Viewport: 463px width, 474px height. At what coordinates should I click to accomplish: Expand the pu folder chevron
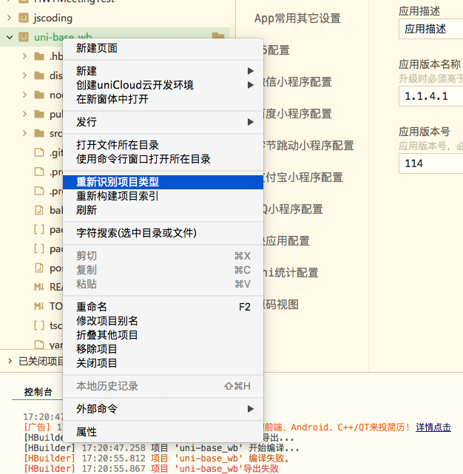(x=25, y=114)
